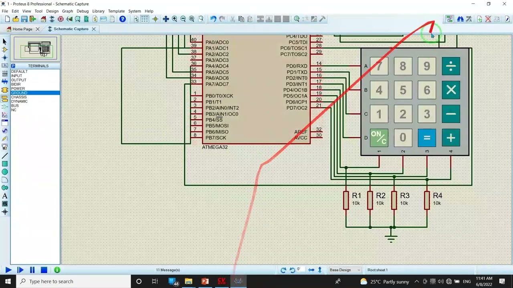Select the 2D Graphics Text A tool

[5, 196]
